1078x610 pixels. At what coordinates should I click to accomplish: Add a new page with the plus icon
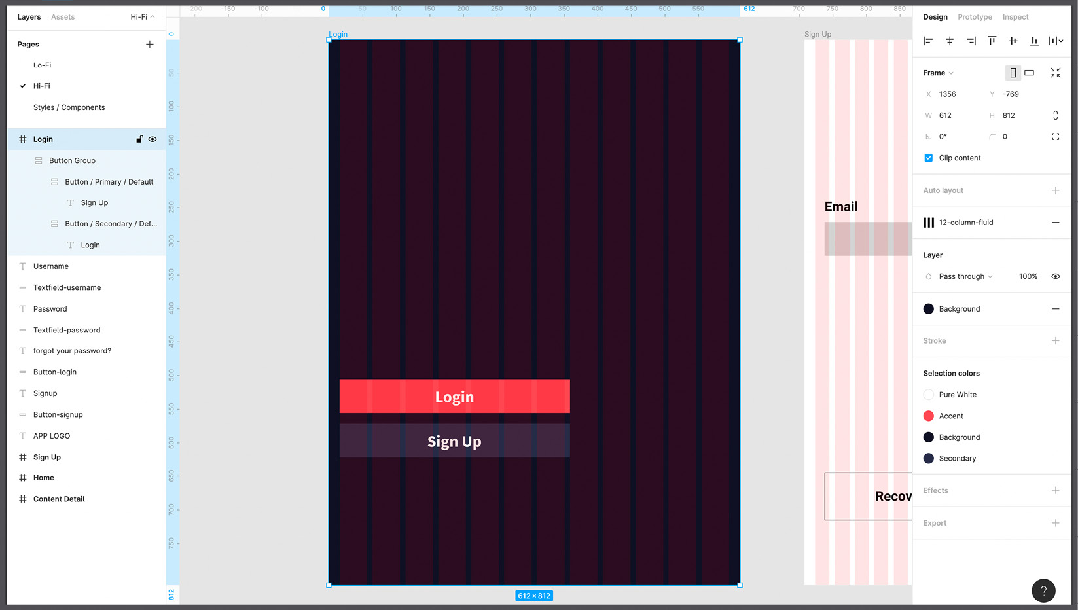click(x=150, y=44)
